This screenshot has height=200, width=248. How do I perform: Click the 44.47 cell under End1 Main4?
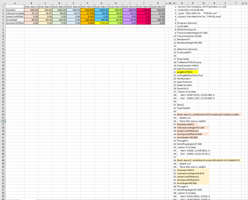(74, 13)
